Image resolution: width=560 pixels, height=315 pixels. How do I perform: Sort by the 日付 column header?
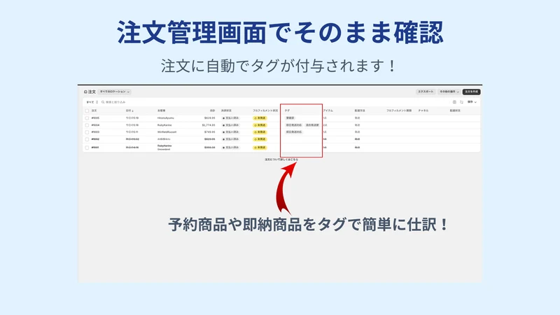pyautogui.click(x=129, y=111)
